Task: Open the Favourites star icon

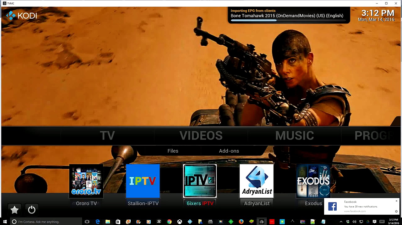Action: (x=14, y=210)
